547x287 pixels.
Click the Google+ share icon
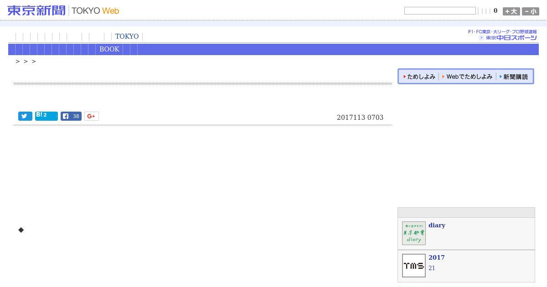(x=92, y=116)
